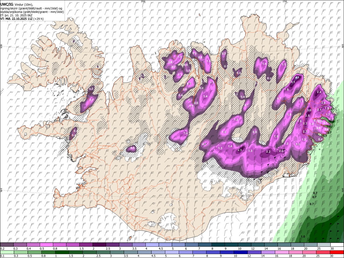
Task: Select the "2.3" snowfall value
Action: pyautogui.click(x=305, y=131)
